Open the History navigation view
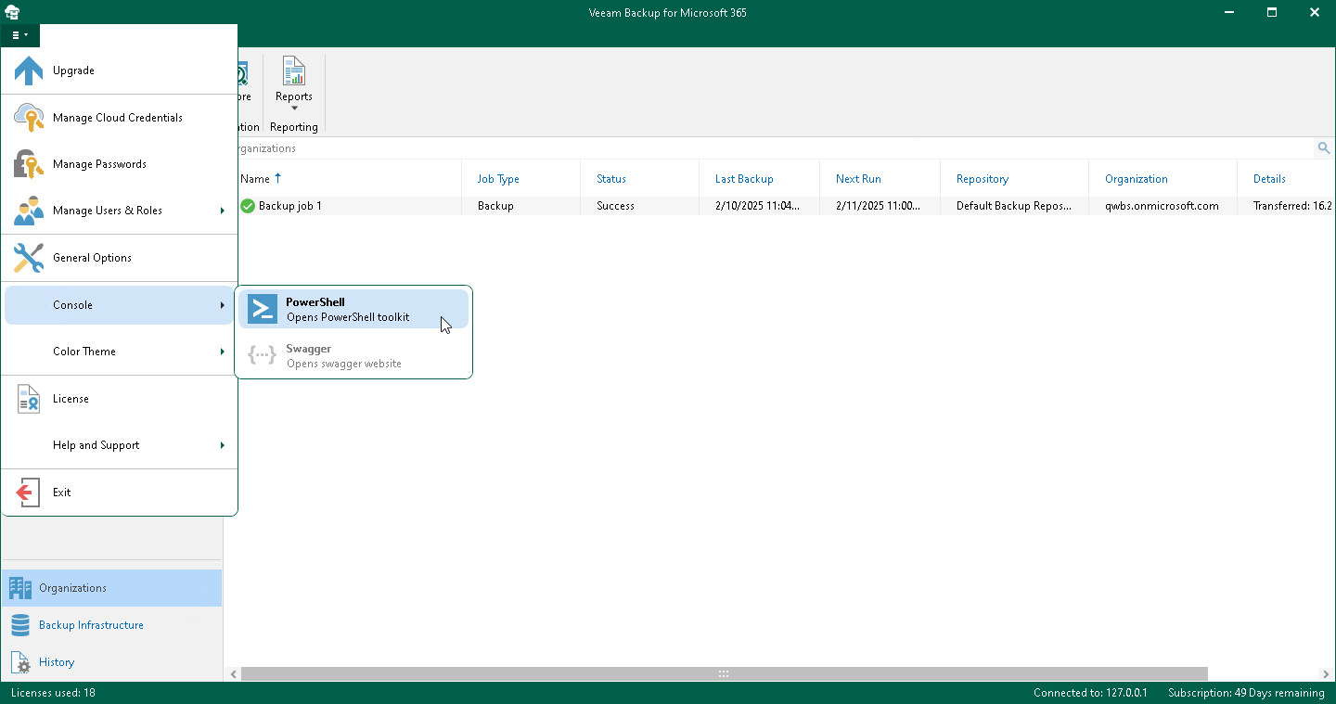 point(111,662)
